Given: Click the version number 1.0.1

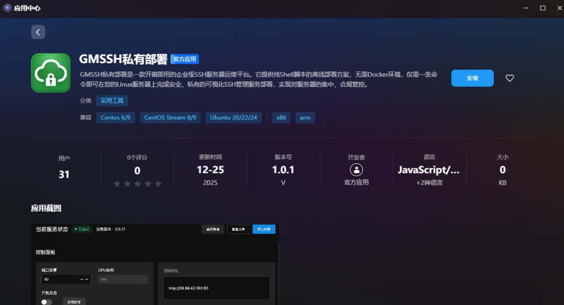Looking at the screenshot, I should pyautogui.click(x=283, y=169).
